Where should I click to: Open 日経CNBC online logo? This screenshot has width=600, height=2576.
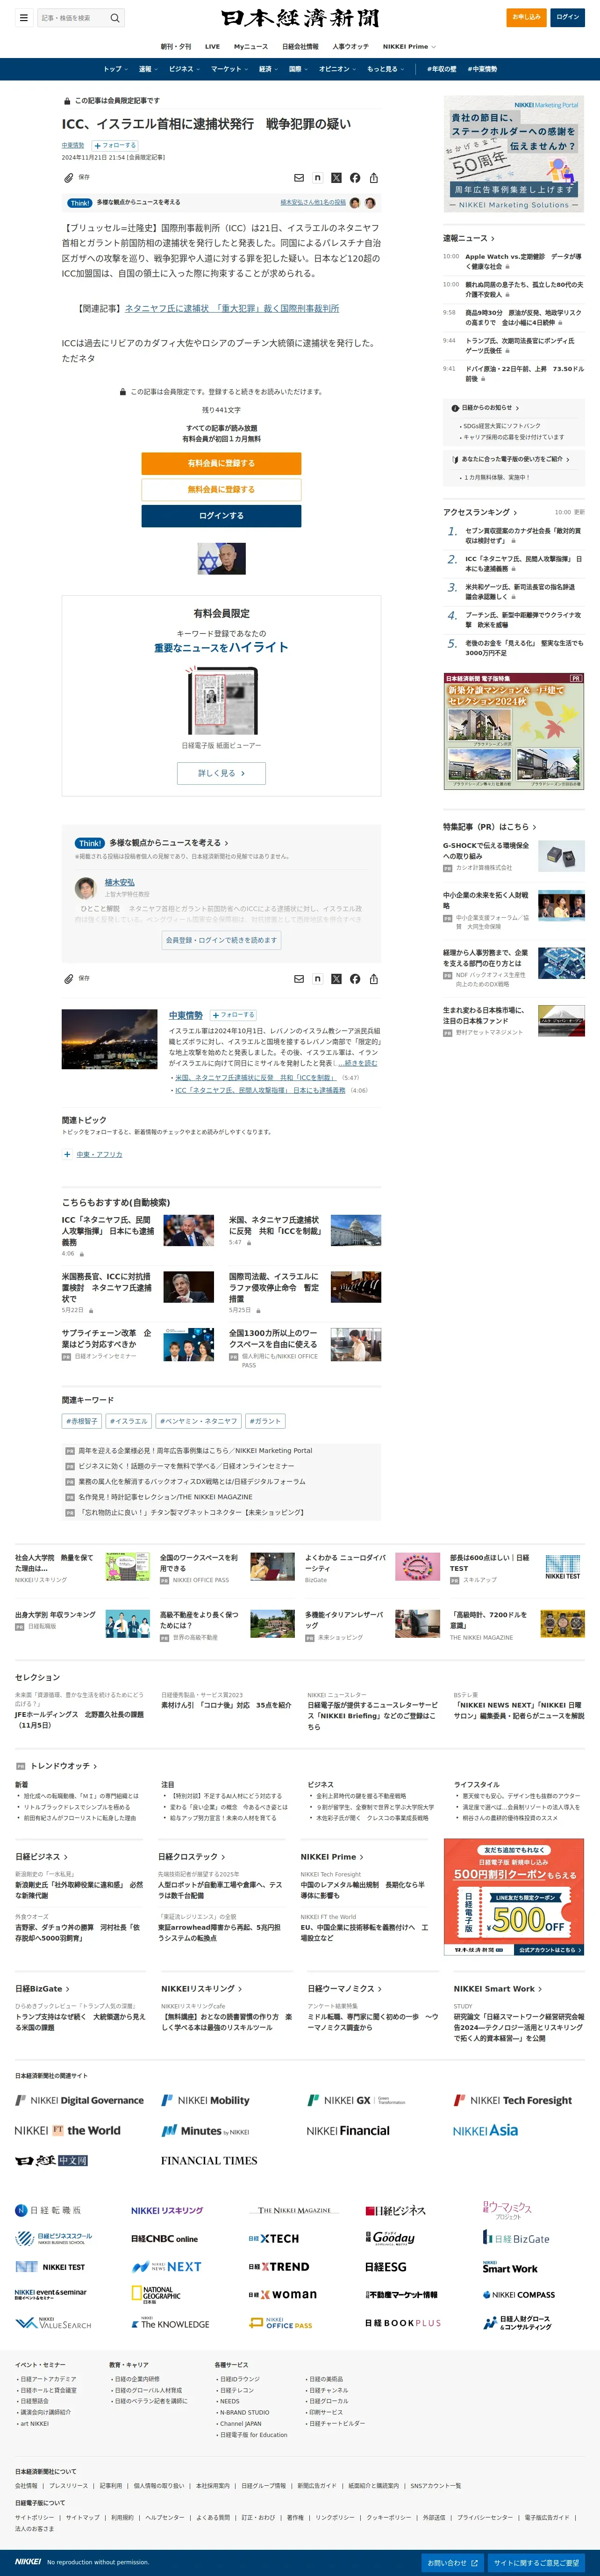[x=165, y=2239]
